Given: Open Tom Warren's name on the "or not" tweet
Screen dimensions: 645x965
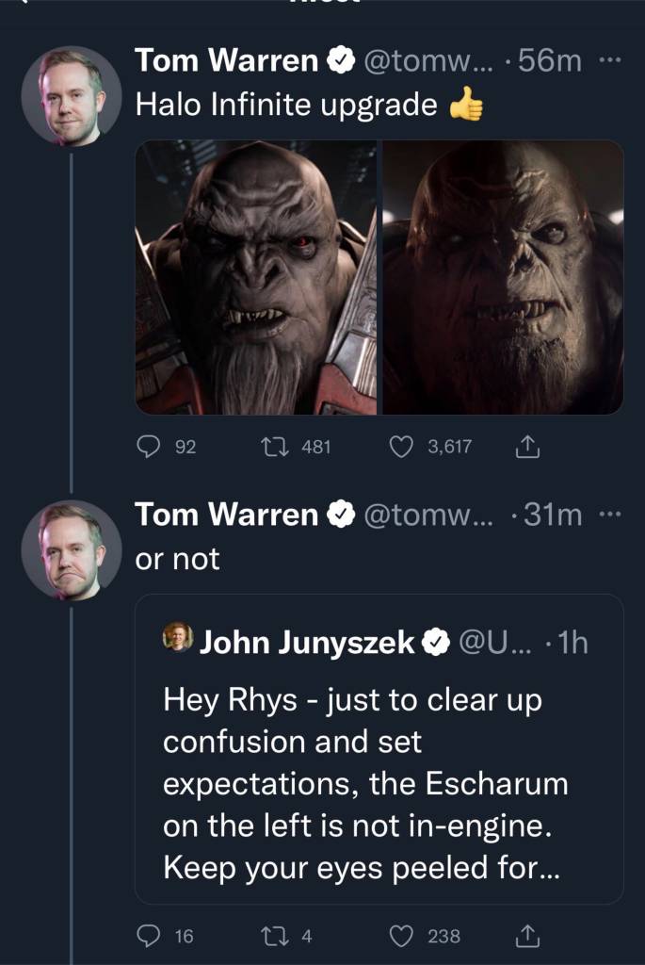Looking at the screenshot, I should click(x=227, y=515).
